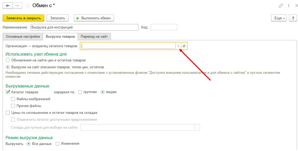
Task: Select 'Обновления на сайте цен' radio option
Action: [8, 60]
